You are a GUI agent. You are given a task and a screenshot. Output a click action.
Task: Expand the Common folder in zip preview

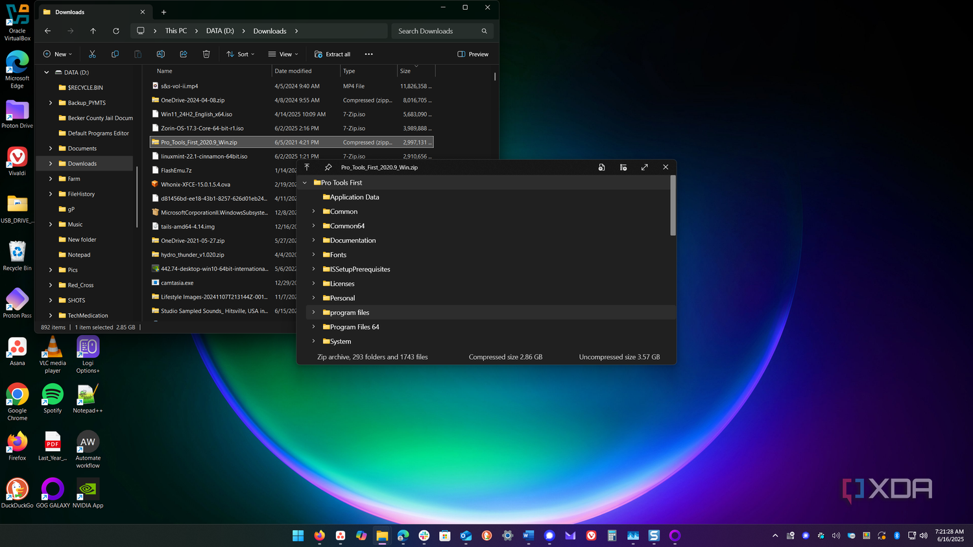click(x=314, y=211)
